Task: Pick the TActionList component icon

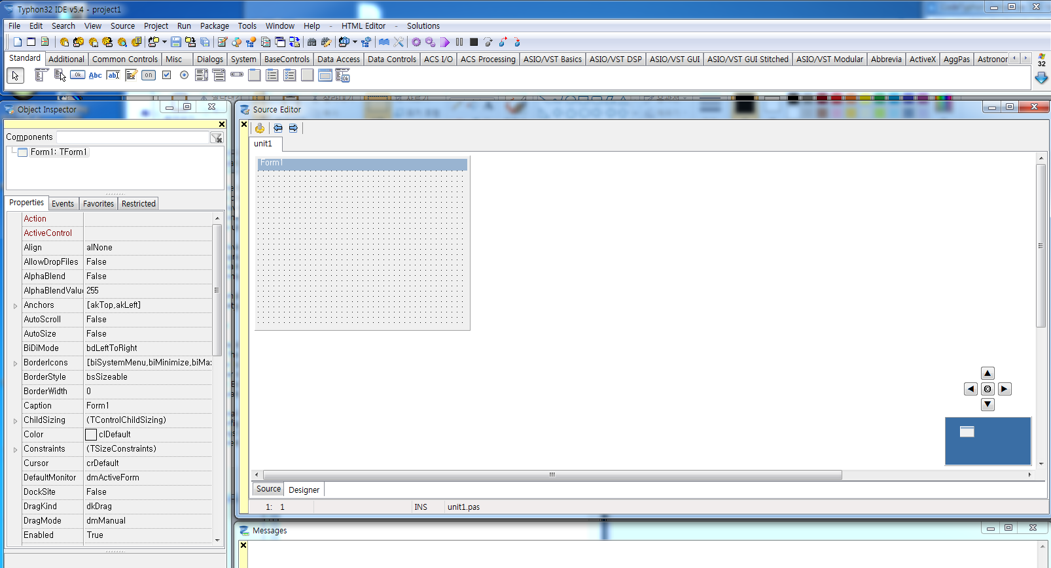Action: click(343, 75)
